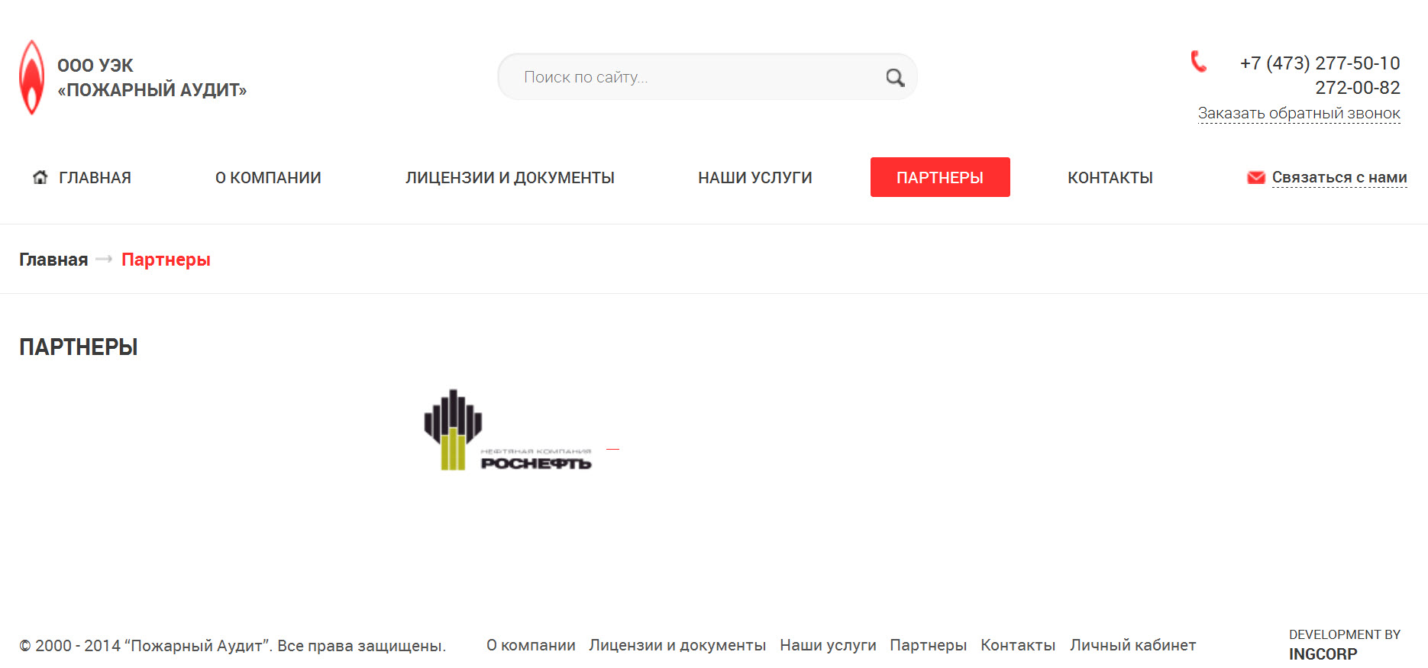The image size is (1428, 668).
Task: Select the highlighted ПАРТНЕРЫ tab
Action: coord(940,177)
